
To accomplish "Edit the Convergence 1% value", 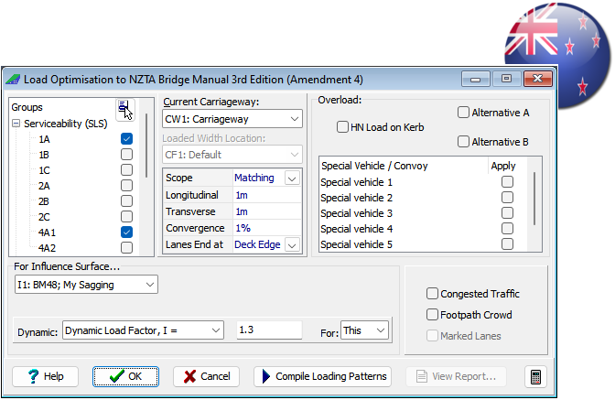I will (267, 228).
